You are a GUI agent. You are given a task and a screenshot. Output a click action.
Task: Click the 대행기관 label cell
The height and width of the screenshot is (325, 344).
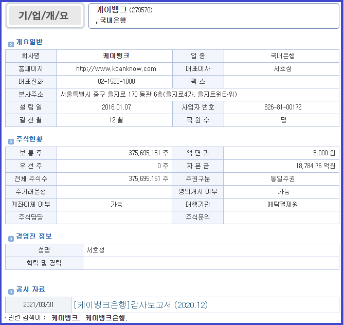click(197, 205)
